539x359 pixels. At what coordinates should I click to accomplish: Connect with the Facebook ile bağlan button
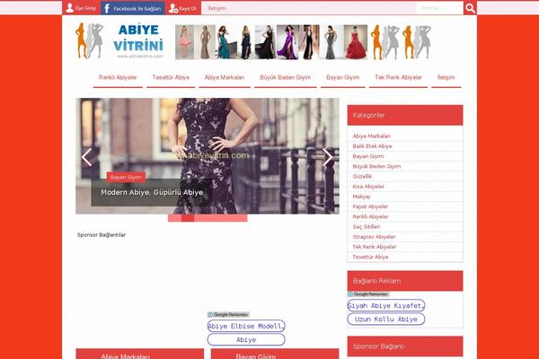[x=133, y=8]
